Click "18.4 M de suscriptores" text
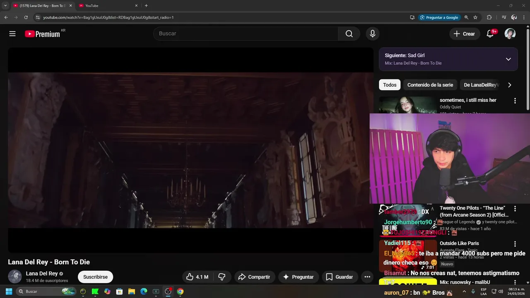This screenshot has height=298, width=530. pos(47,281)
